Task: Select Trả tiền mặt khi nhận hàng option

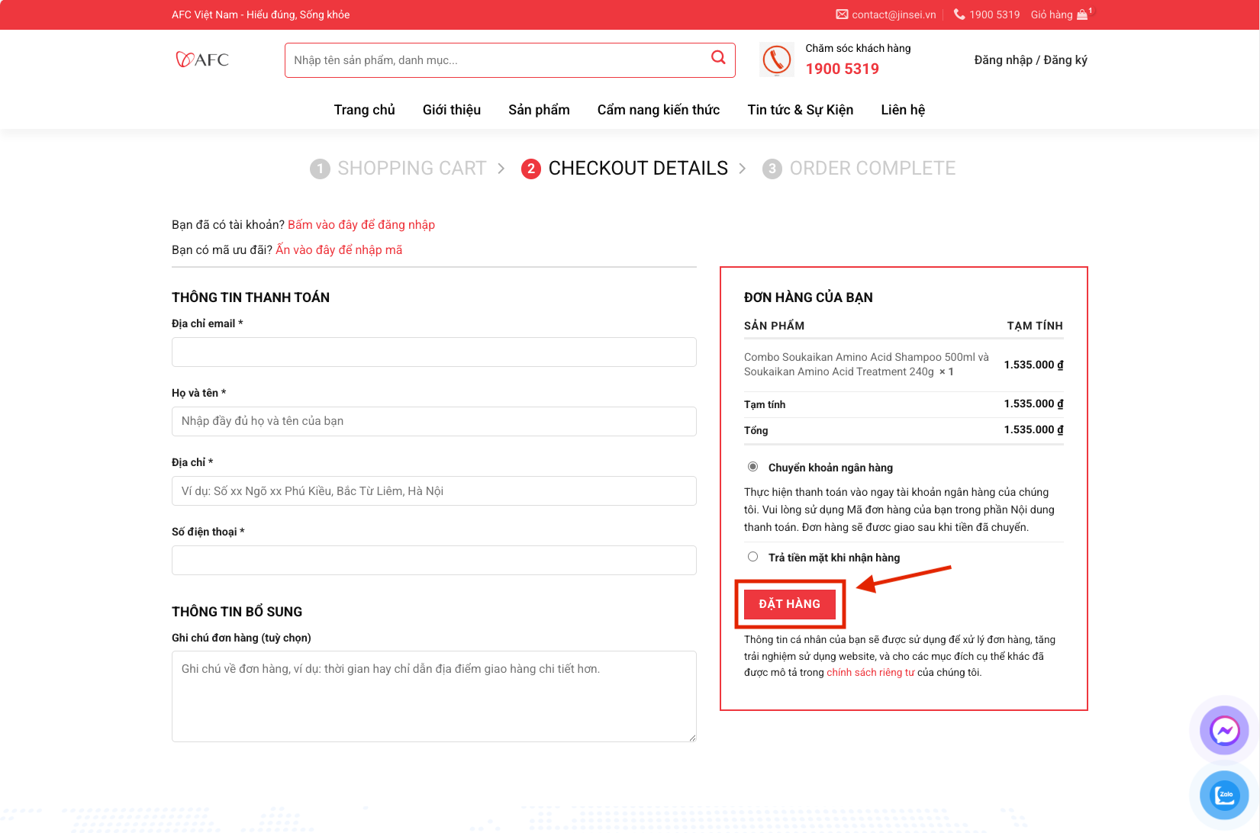Action: click(x=753, y=557)
